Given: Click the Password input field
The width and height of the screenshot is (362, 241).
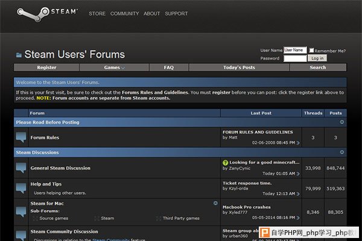Looking at the screenshot, I should coord(295,58).
